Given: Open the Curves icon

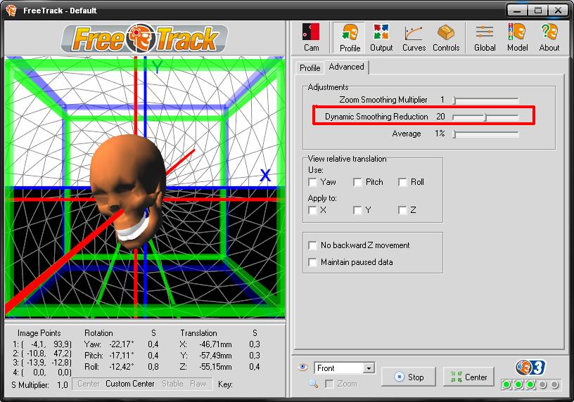Looking at the screenshot, I should [x=414, y=37].
